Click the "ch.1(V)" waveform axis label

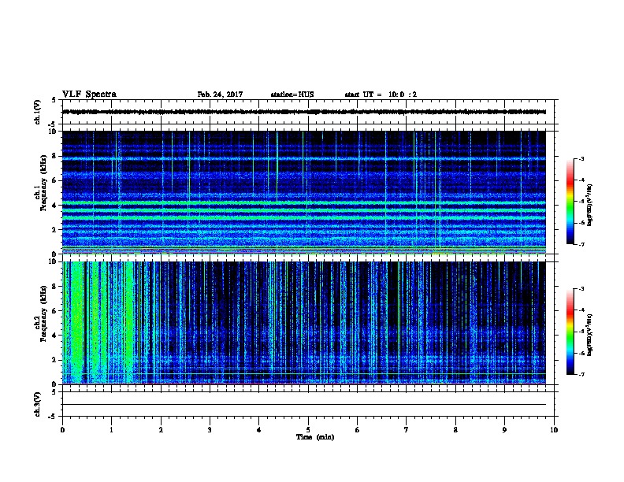[x=38, y=112]
